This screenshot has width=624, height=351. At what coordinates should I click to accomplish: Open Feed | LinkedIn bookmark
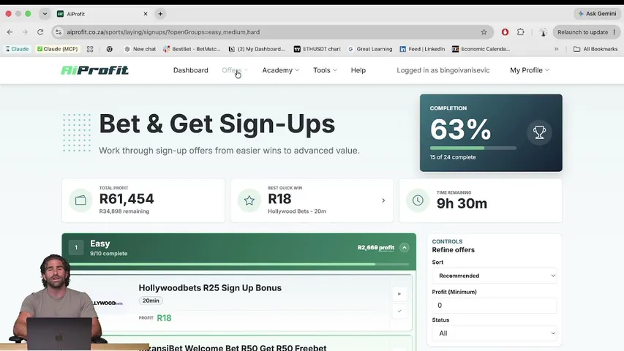click(422, 49)
